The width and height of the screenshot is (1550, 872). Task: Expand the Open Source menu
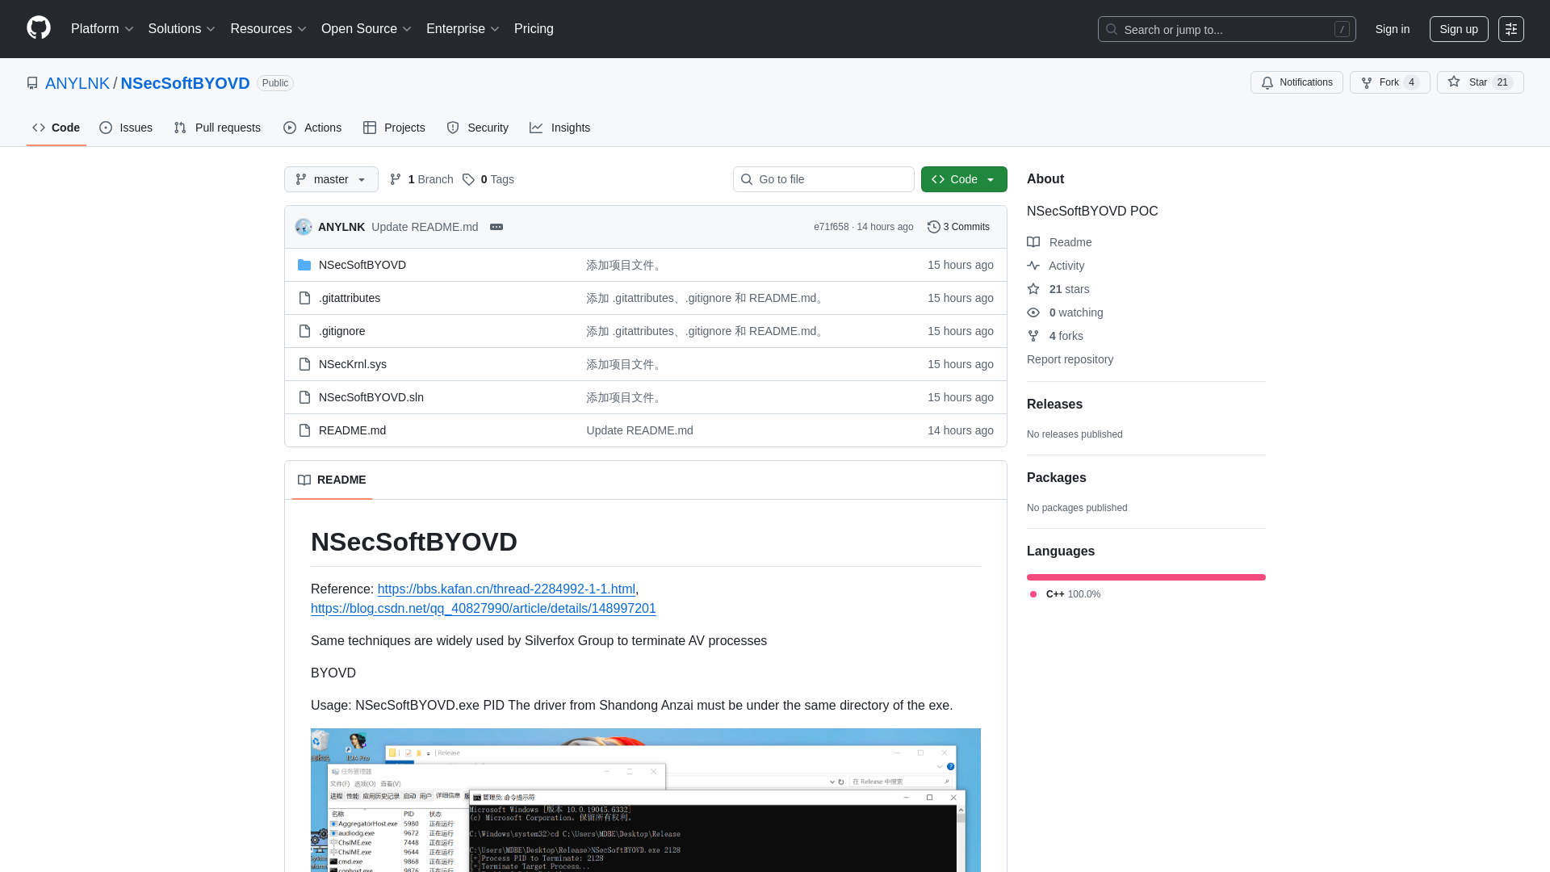click(x=367, y=29)
